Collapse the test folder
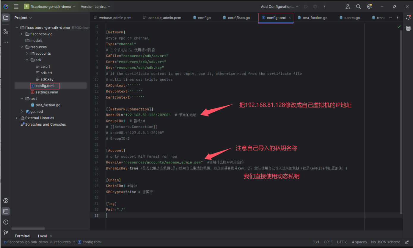413x248 pixels. tap(22, 99)
